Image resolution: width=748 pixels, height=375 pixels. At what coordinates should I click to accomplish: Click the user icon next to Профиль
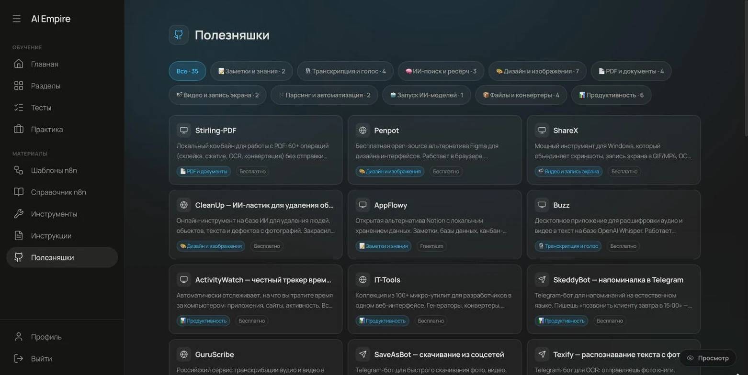(x=19, y=337)
